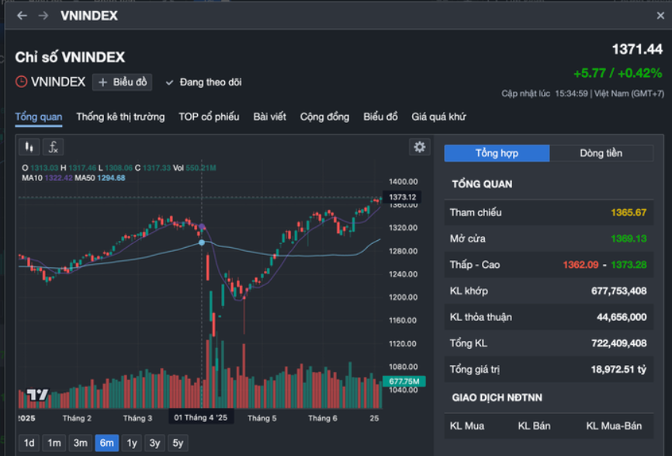Click the 677.75M volume label
This screenshot has width=672, height=456.
(x=404, y=381)
